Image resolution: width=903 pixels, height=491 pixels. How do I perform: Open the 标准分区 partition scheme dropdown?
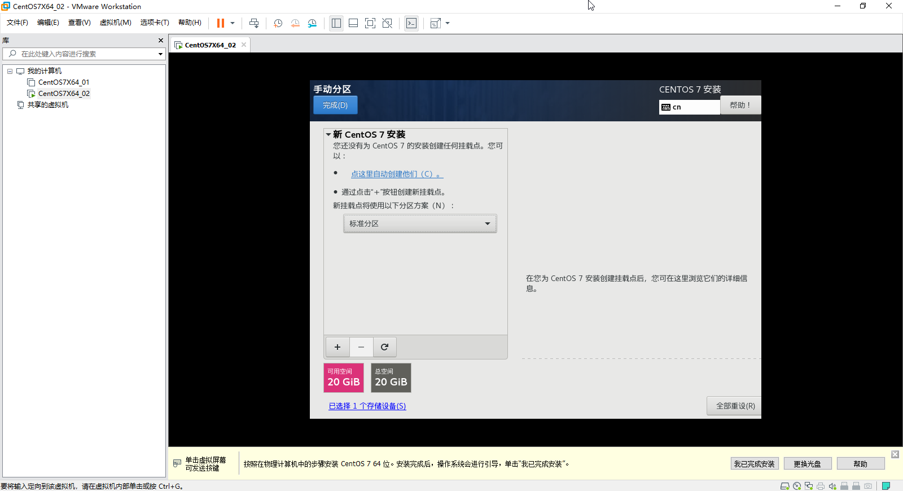(x=420, y=224)
